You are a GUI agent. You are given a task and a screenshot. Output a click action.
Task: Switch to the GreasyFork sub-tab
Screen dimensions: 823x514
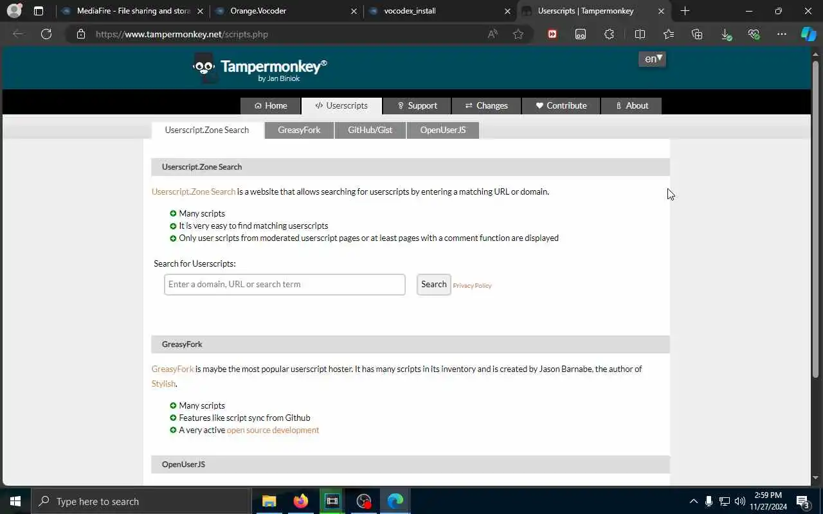click(x=299, y=130)
